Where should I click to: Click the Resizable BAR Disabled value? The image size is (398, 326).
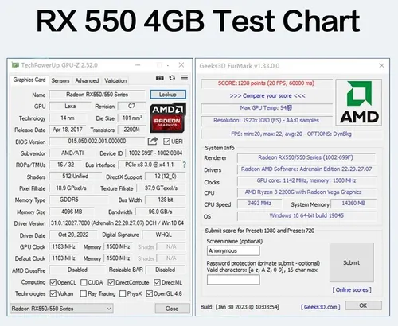point(166,270)
